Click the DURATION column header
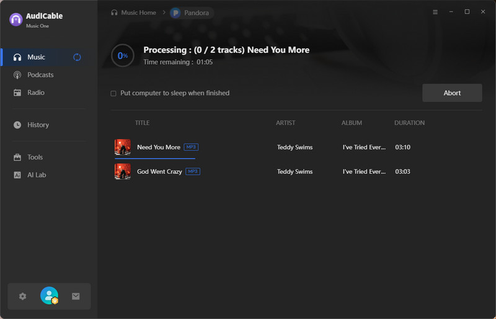This screenshot has height=319, width=496. (409, 123)
